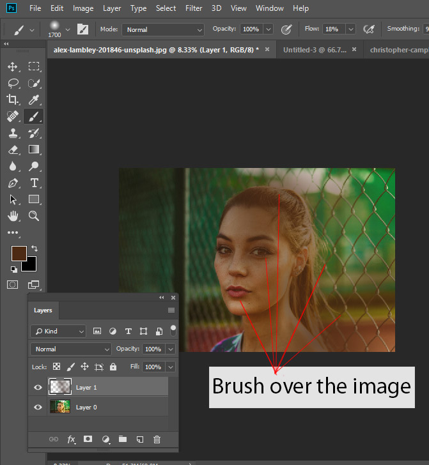
Task: Select the Spot Healing Brush tool
Action: point(13,116)
